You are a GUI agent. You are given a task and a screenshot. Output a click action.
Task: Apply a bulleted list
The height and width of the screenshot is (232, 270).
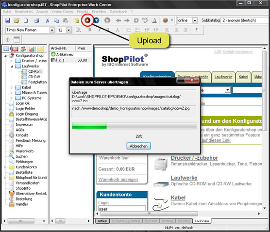point(137,30)
